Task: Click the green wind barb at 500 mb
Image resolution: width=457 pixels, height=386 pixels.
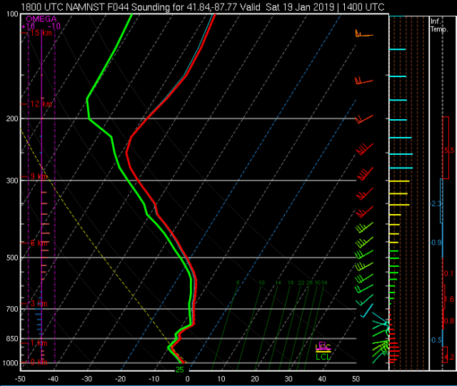Action: [363, 254]
